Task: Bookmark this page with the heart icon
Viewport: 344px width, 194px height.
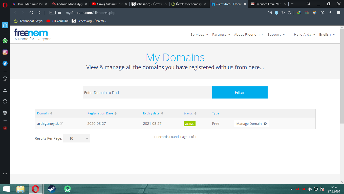Action: pyautogui.click(x=290, y=13)
